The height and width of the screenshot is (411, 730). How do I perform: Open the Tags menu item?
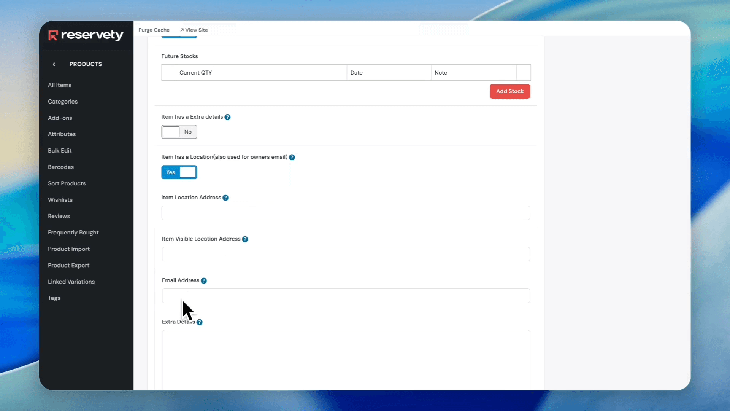click(x=54, y=298)
